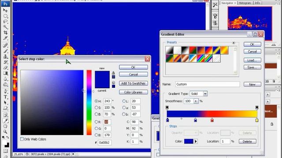Click the hex color field 0a00b2

pos(105,142)
